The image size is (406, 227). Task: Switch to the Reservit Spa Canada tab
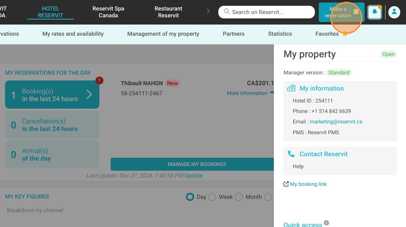pyautogui.click(x=108, y=12)
